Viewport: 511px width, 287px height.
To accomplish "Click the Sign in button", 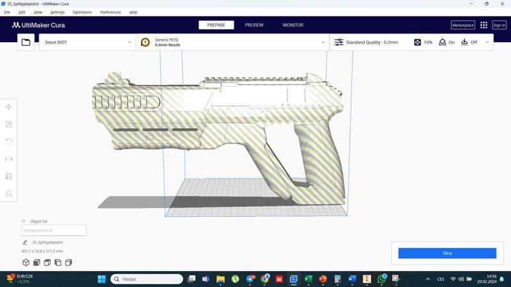I will coord(500,25).
